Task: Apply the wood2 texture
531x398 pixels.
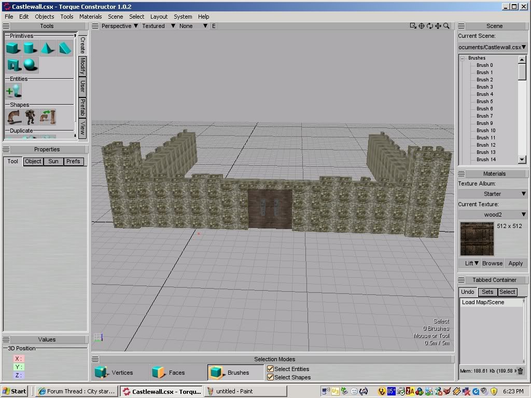Action: point(515,263)
